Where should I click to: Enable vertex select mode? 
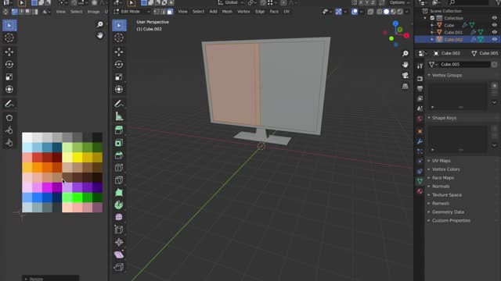pyautogui.click(x=157, y=12)
